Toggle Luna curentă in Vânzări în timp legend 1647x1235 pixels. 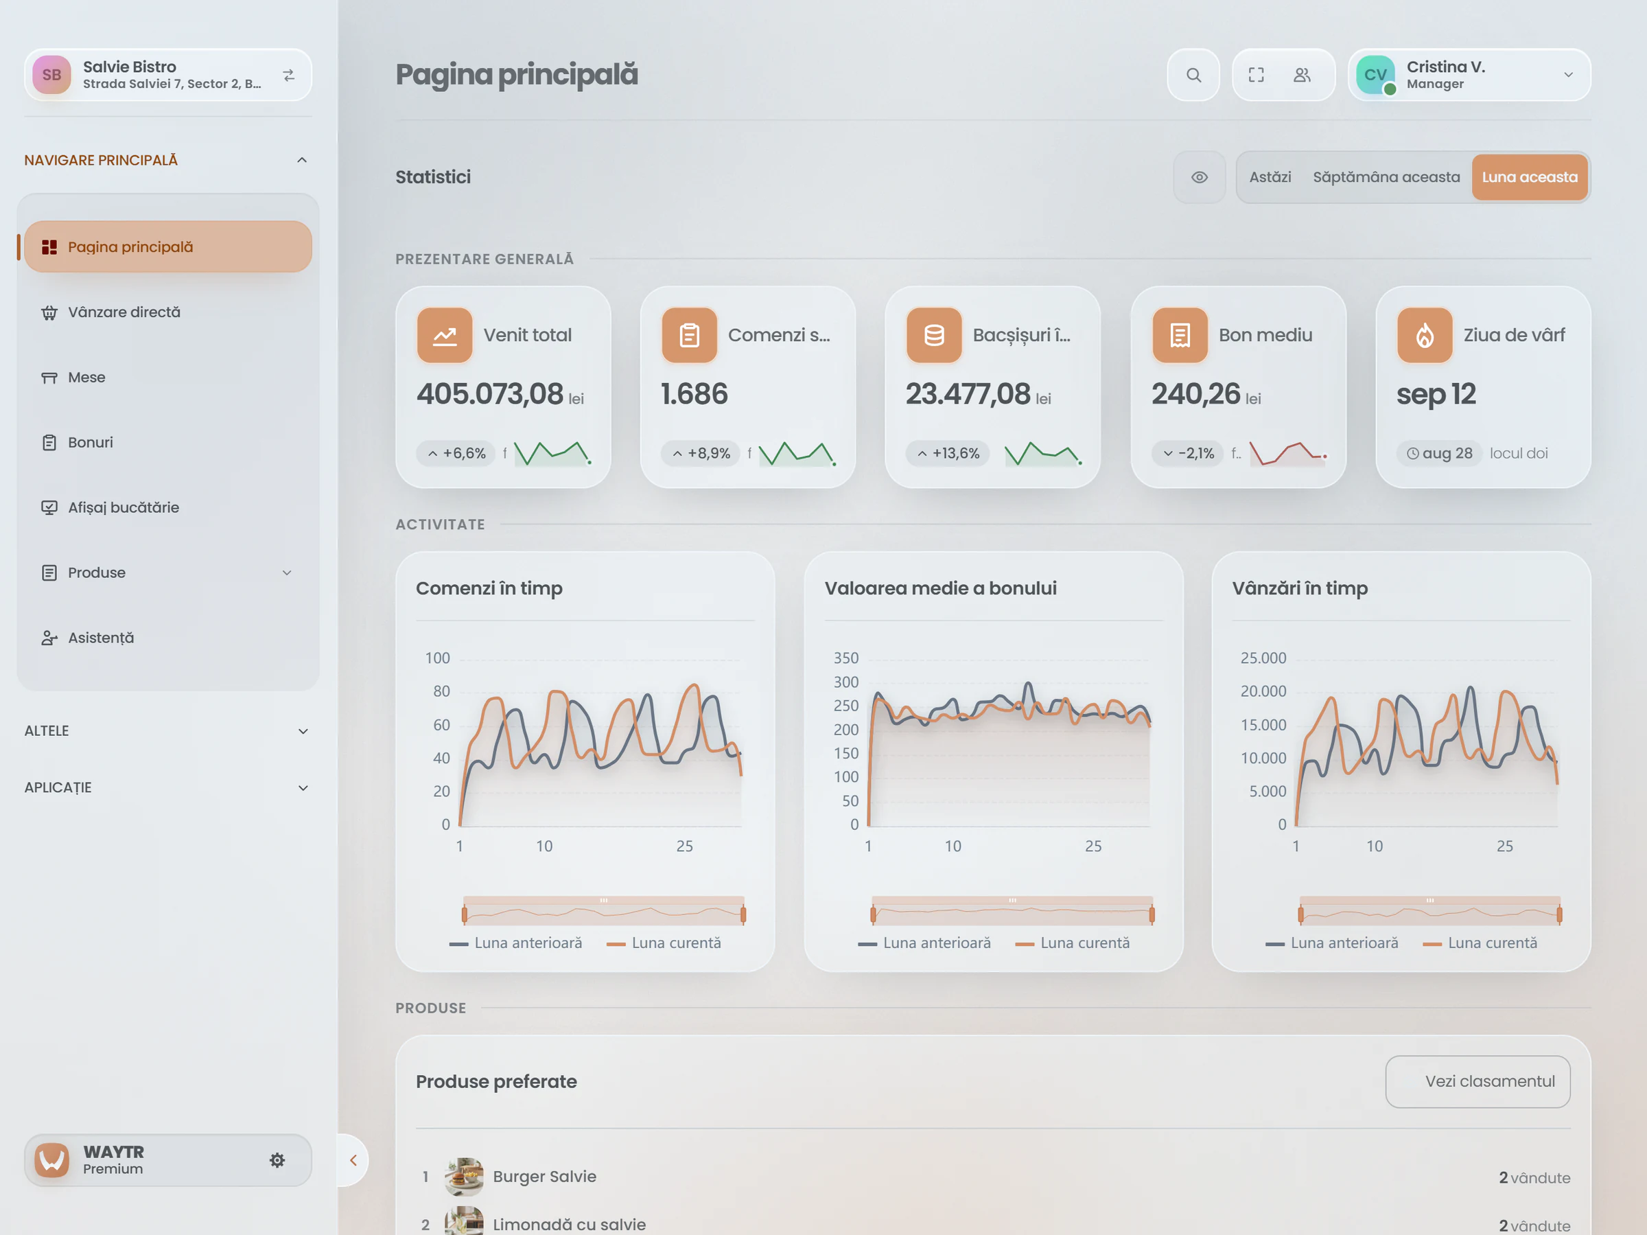pyautogui.click(x=1480, y=943)
